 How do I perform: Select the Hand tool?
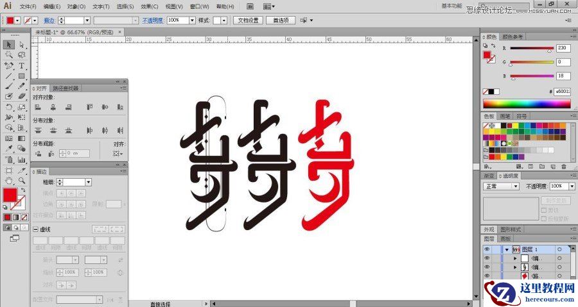point(9,181)
